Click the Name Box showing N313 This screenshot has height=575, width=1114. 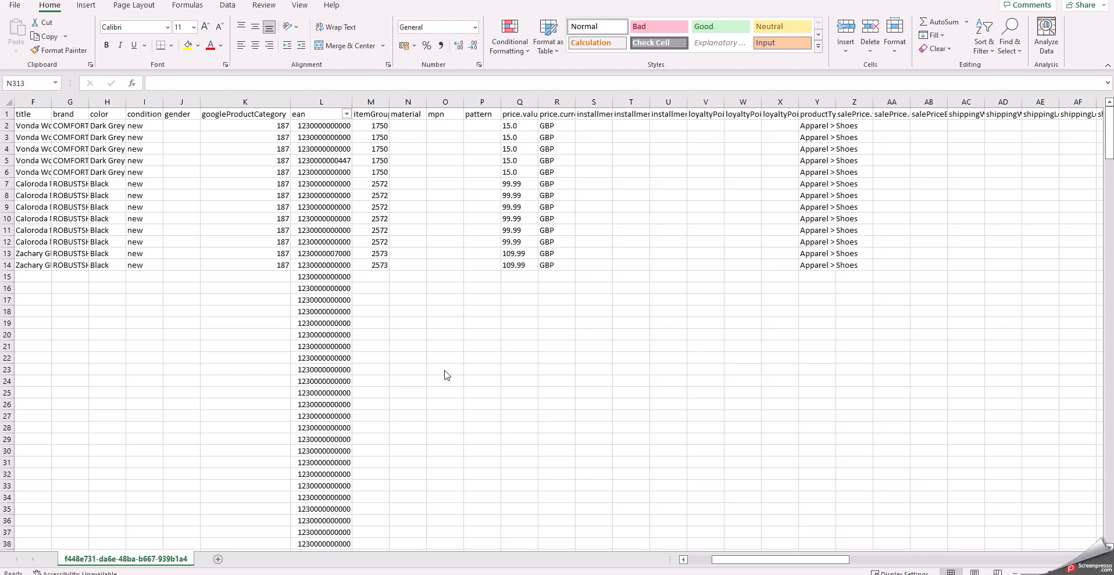pyautogui.click(x=28, y=83)
